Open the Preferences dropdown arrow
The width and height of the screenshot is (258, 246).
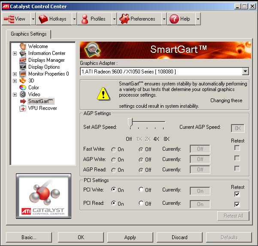pos(164,19)
